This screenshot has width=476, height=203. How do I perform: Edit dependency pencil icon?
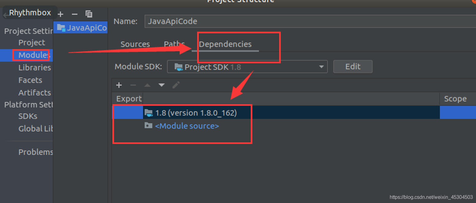176,85
